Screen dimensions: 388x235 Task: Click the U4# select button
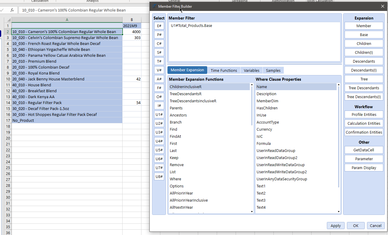159,141
